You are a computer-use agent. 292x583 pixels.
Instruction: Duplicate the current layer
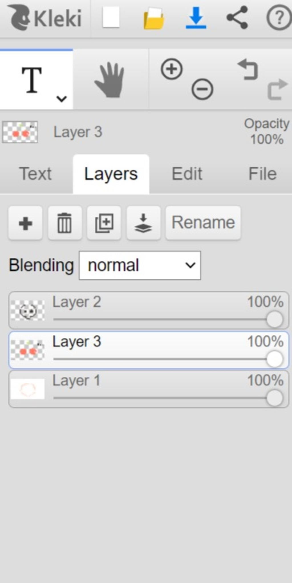[104, 223]
